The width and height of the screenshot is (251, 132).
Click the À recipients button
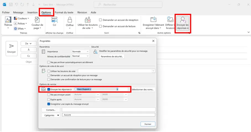(29, 50)
